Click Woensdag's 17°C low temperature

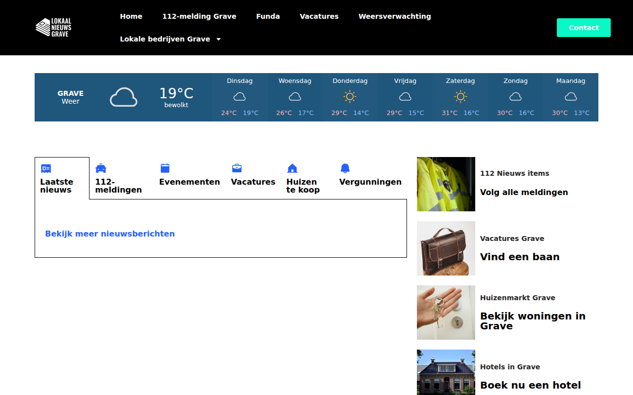pyautogui.click(x=306, y=113)
